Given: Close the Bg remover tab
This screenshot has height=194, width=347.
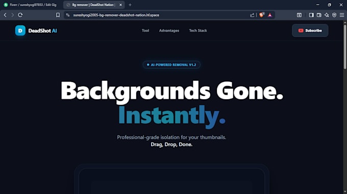Looking at the screenshot, I should coord(120,5).
